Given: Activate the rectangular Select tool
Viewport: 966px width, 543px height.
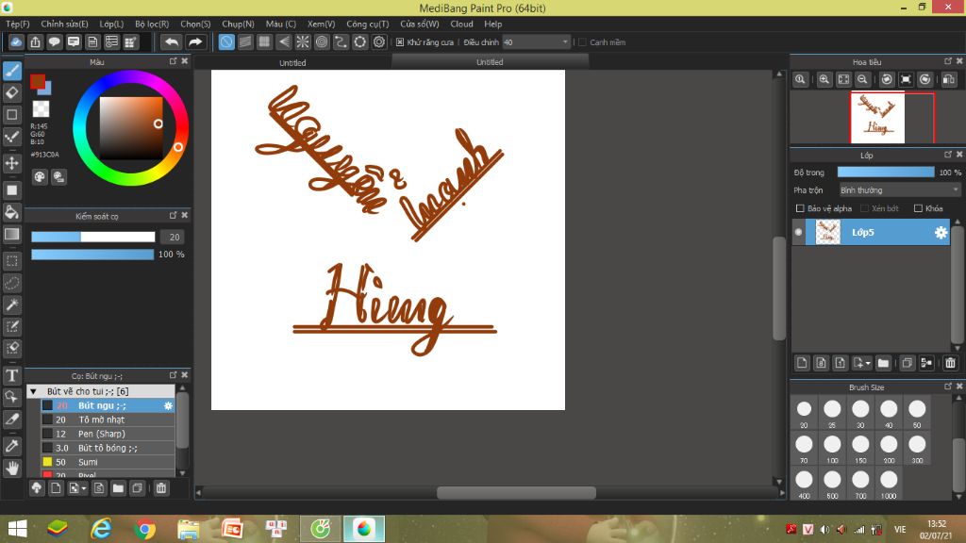Looking at the screenshot, I should [12, 261].
